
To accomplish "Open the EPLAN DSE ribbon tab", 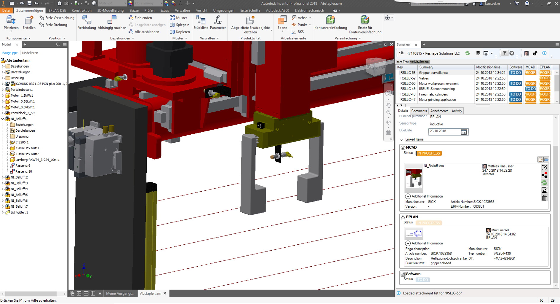I will click(x=57, y=10).
